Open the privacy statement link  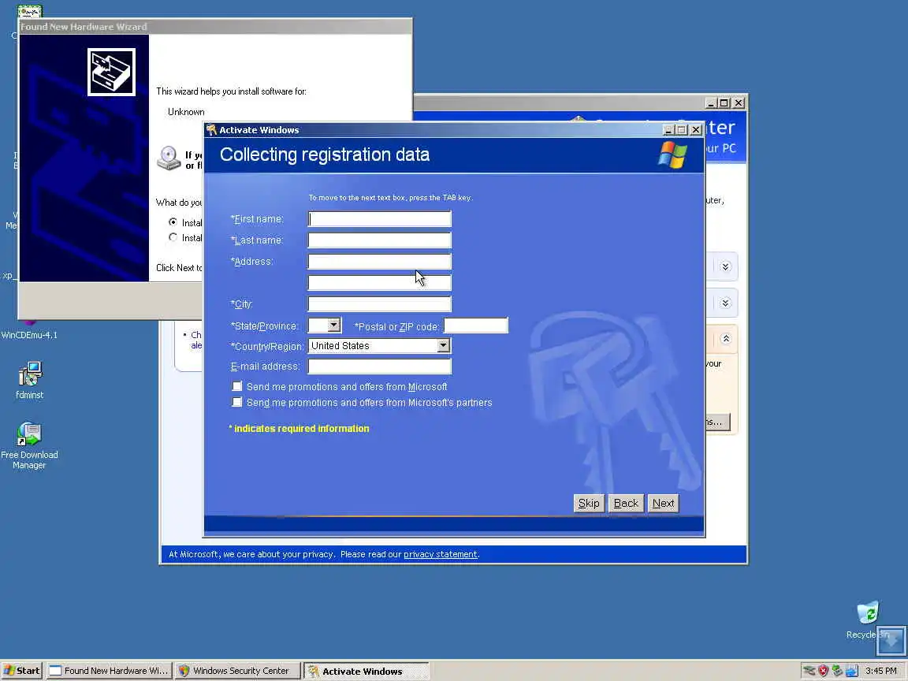440,554
